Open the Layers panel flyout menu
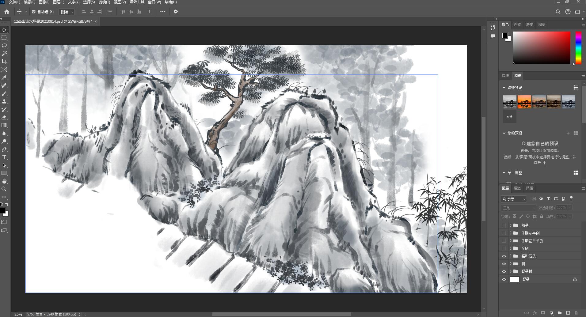The height and width of the screenshot is (317, 586). point(583,188)
